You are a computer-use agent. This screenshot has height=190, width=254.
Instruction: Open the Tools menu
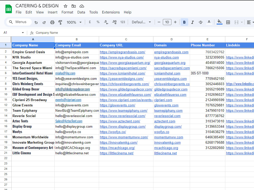click(x=93, y=12)
